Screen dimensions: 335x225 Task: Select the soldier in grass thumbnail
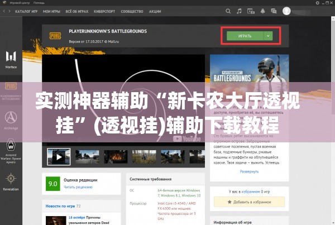[144, 157]
